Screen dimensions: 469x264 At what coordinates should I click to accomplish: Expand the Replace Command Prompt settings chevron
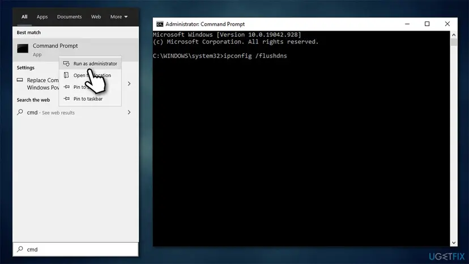click(129, 83)
